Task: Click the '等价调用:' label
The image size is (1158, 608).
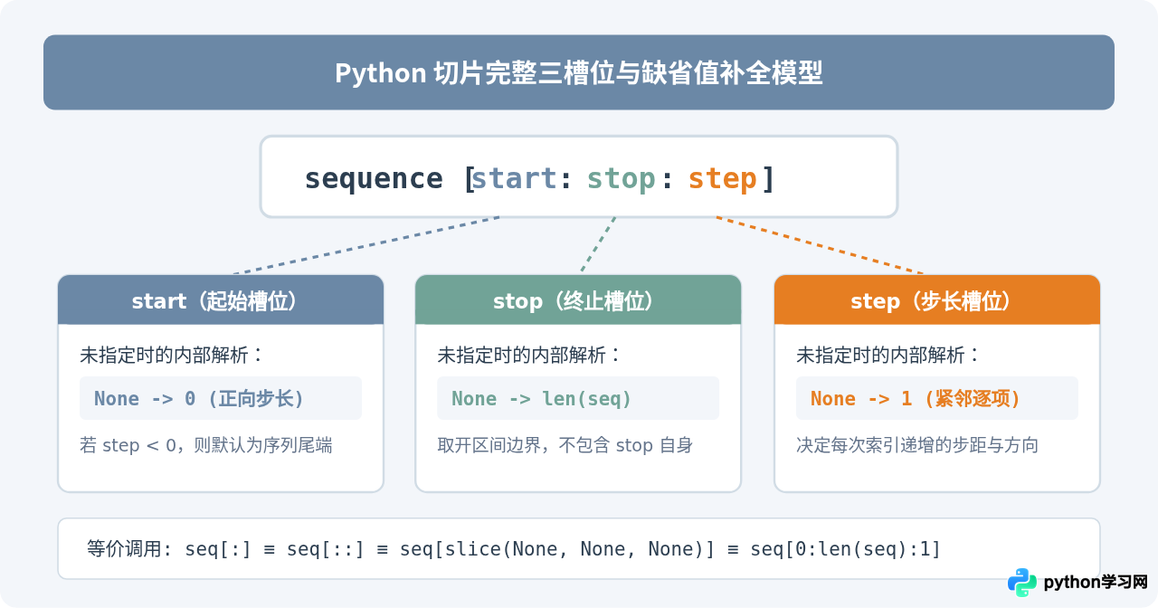Action: click(x=129, y=548)
